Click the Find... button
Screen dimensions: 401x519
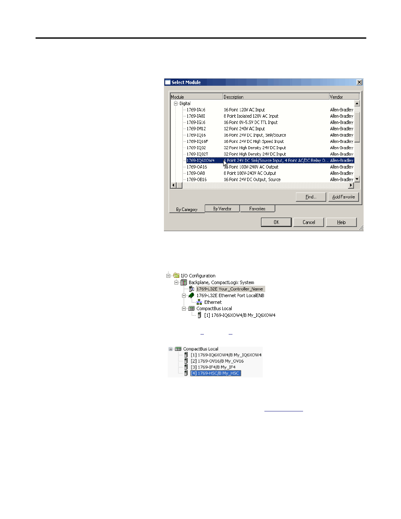[311, 197]
